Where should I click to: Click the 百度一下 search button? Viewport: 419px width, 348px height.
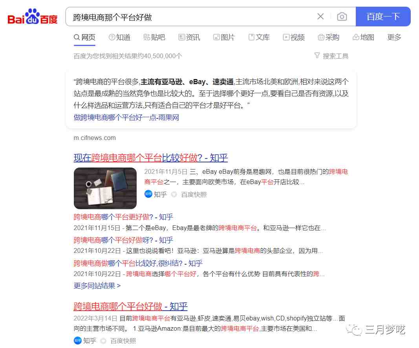coord(383,17)
